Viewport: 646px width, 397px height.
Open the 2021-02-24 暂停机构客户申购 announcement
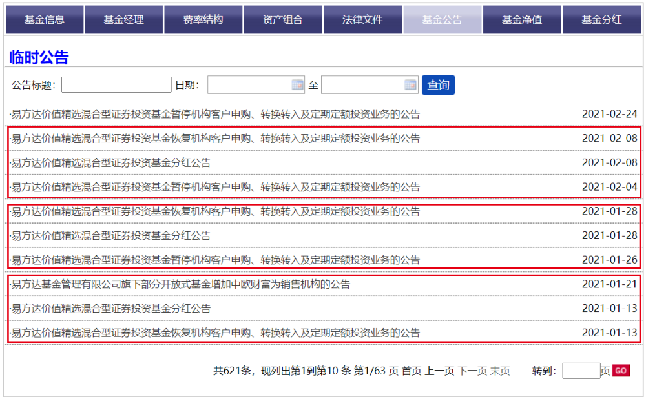[x=216, y=114]
